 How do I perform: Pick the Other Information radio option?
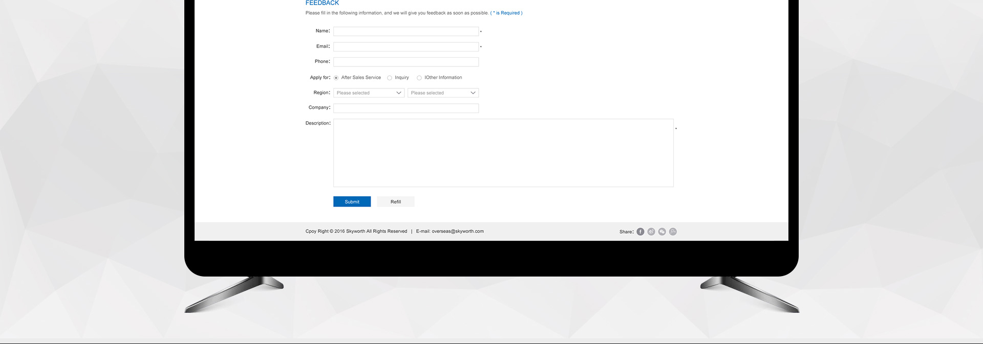pos(419,78)
